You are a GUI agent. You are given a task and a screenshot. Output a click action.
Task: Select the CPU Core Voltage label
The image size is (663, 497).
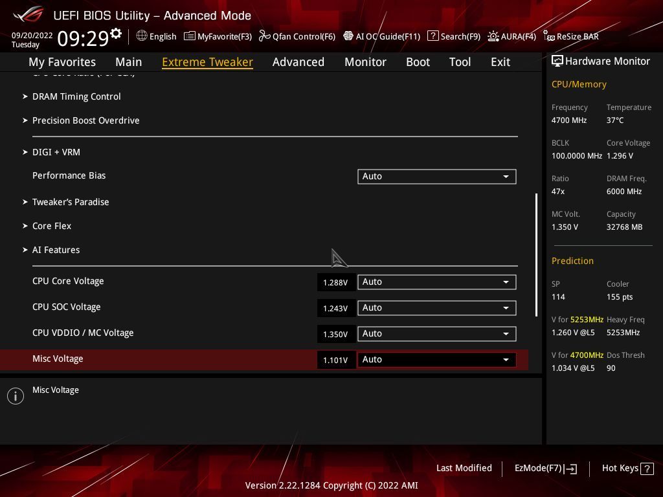68,281
